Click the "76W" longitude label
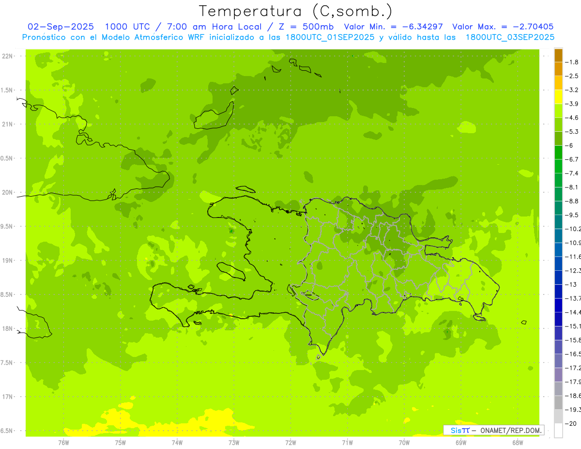The image size is (581, 449). [x=63, y=442]
